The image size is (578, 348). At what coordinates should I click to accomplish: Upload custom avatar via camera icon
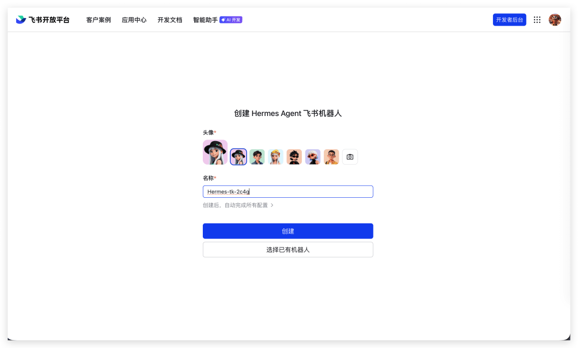pos(350,157)
